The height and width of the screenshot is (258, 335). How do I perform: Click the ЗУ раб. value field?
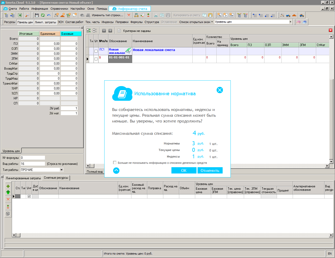click(69, 108)
